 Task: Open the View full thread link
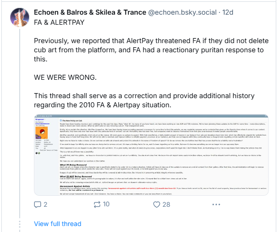pyautogui.click(x=57, y=224)
